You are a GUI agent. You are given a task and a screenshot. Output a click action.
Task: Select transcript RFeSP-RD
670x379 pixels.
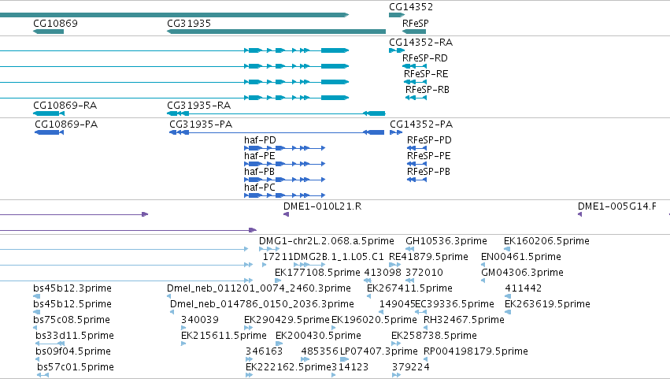tap(425, 58)
